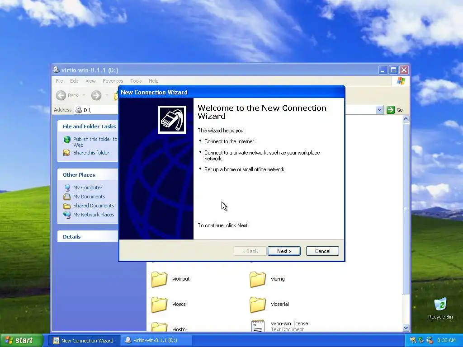Click Publish this folder to the Web link

95,142
